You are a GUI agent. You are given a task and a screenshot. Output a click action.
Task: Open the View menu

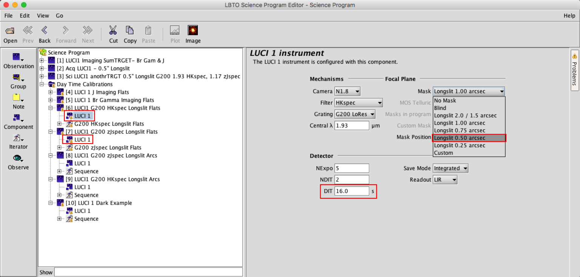tap(43, 15)
